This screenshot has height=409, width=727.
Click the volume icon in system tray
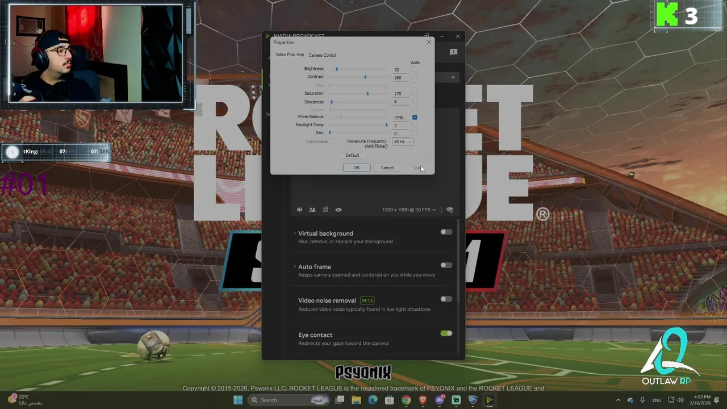click(x=680, y=400)
